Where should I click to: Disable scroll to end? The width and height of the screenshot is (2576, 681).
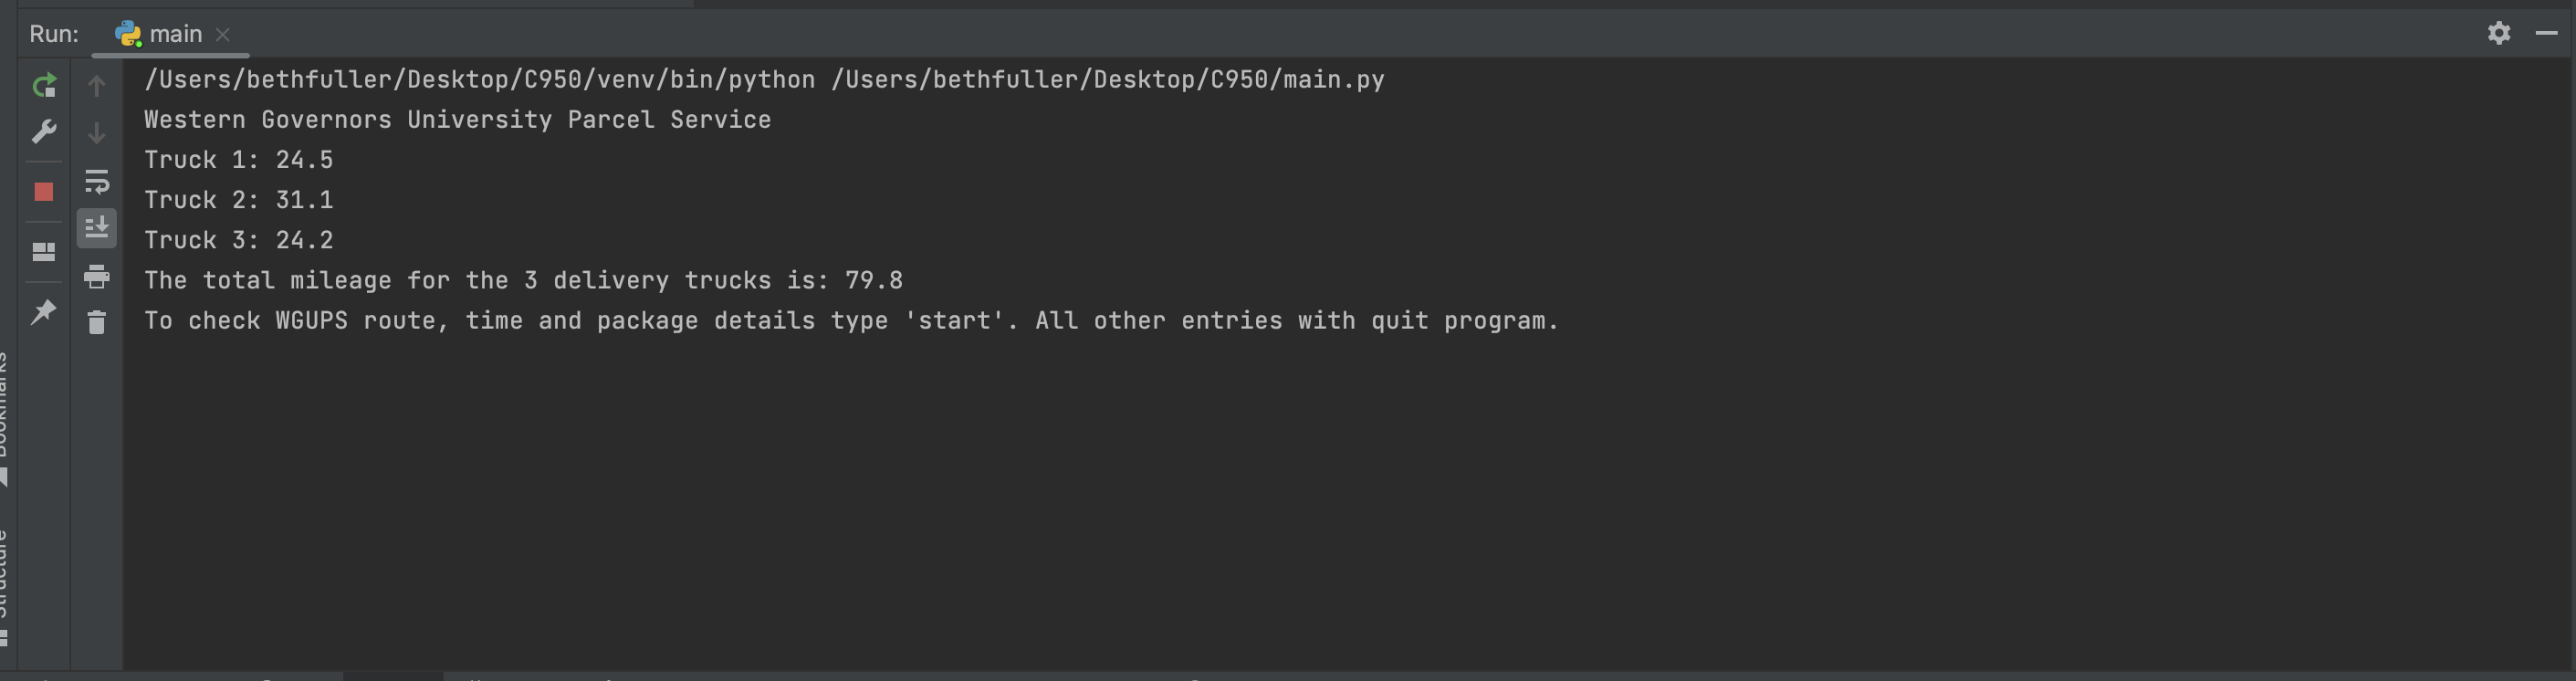97,227
